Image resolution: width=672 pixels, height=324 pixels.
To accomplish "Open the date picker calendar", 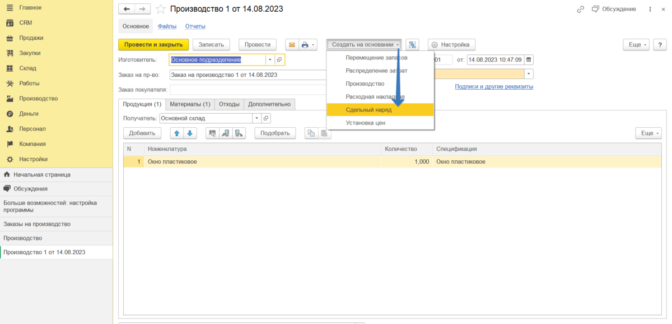I will pyautogui.click(x=529, y=59).
